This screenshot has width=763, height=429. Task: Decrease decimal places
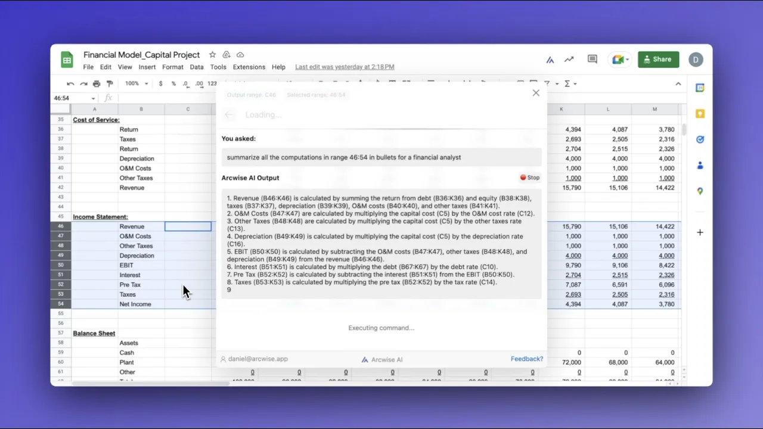(186, 83)
